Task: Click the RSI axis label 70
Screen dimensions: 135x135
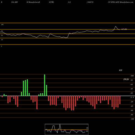Action: (x=2, y=31)
